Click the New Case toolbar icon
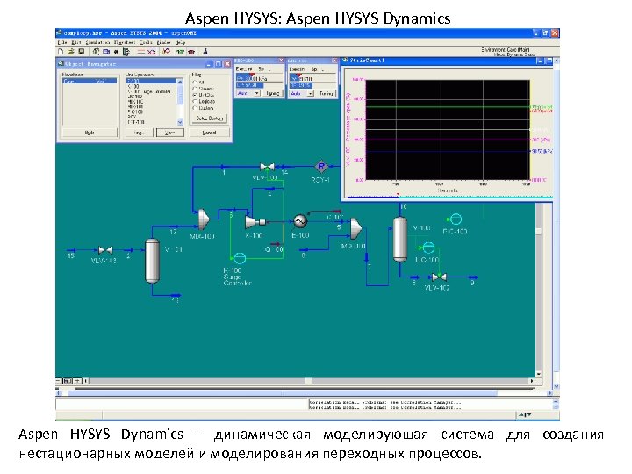The image size is (632, 474). [61, 52]
